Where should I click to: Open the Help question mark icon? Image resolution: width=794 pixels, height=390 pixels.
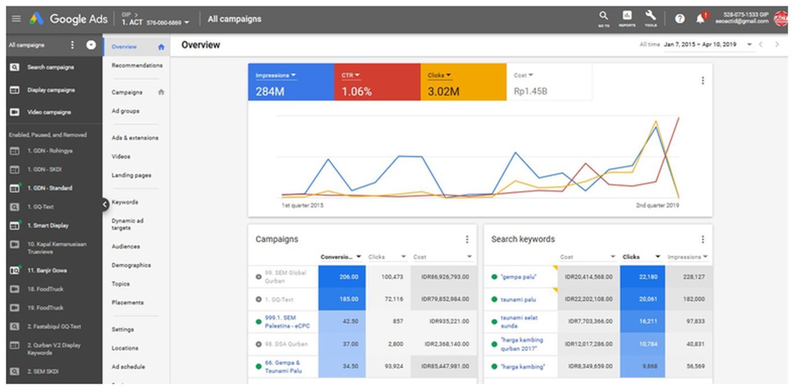click(679, 19)
